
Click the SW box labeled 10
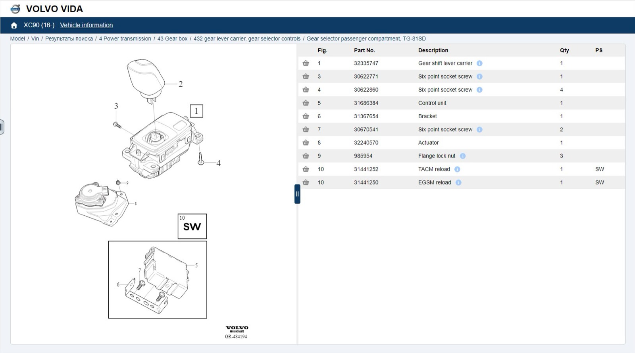[x=192, y=226]
